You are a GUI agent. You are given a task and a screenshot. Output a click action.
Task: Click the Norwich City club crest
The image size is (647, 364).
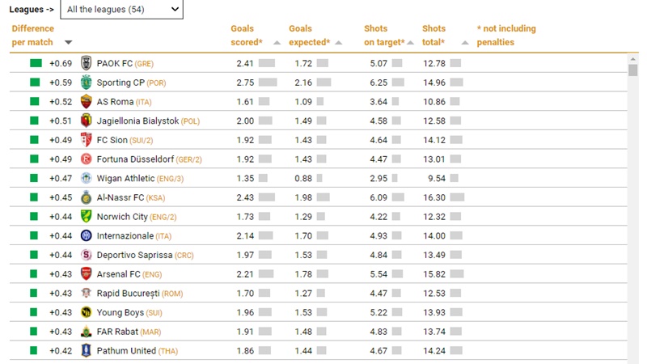click(x=87, y=217)
